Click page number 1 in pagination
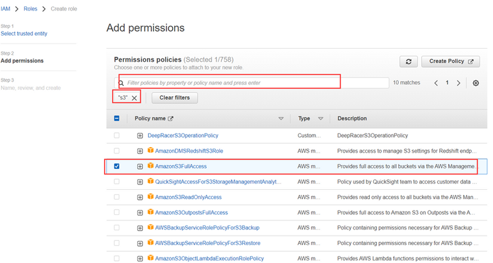This screenshot has height=263, width=493. (447, 83)
